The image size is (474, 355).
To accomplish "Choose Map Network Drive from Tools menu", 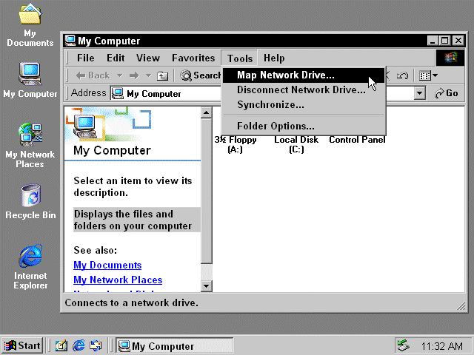I will tap(285, 75).
